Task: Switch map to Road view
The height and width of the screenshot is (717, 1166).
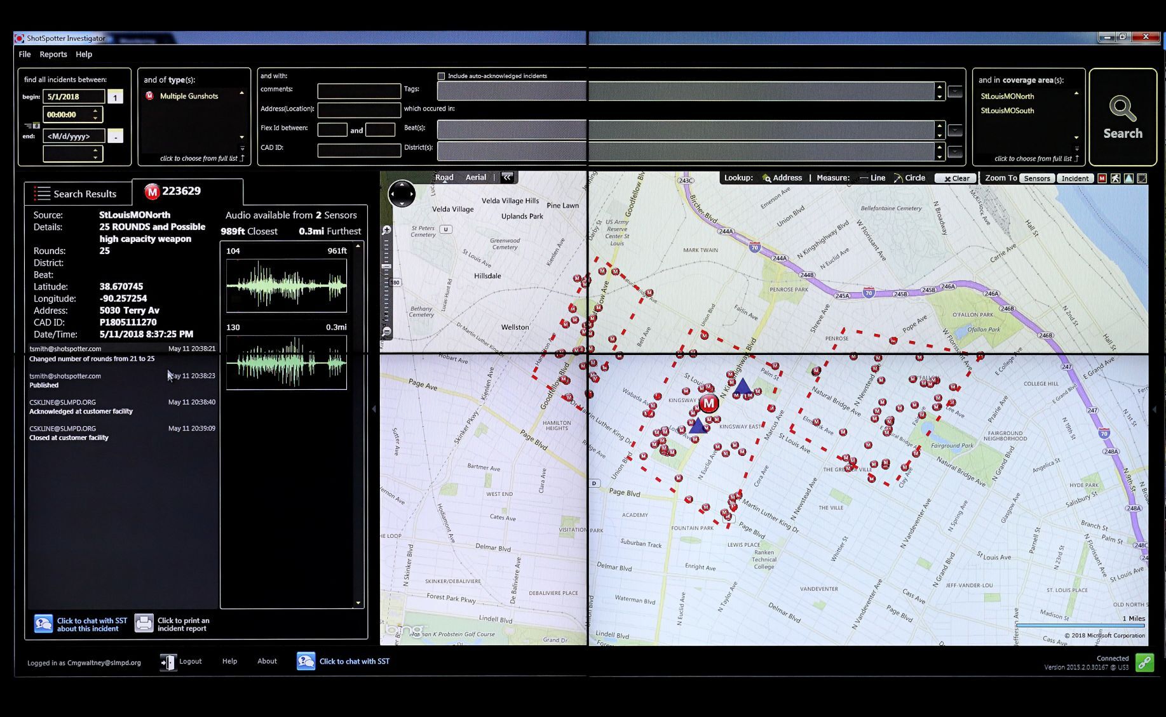Action: point(444,177)
